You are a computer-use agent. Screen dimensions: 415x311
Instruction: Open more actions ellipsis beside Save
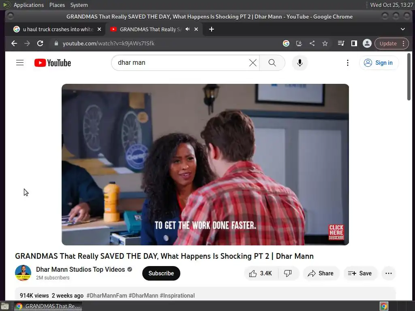pos(388,273)
